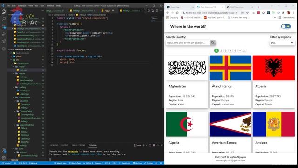This screenshot has height=168, width=298.
Task: Go to pagination page 2
Action: pyautogui.click(x=221, y=51)
